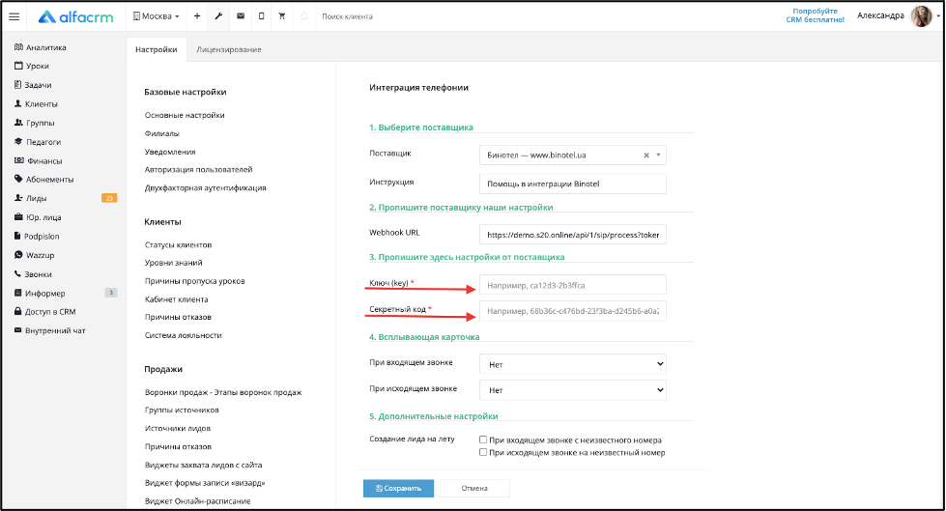The width and height of the screenshot is (946, 511).
Task: Click the Webhook URL field
Action: [x=573, y=234]
